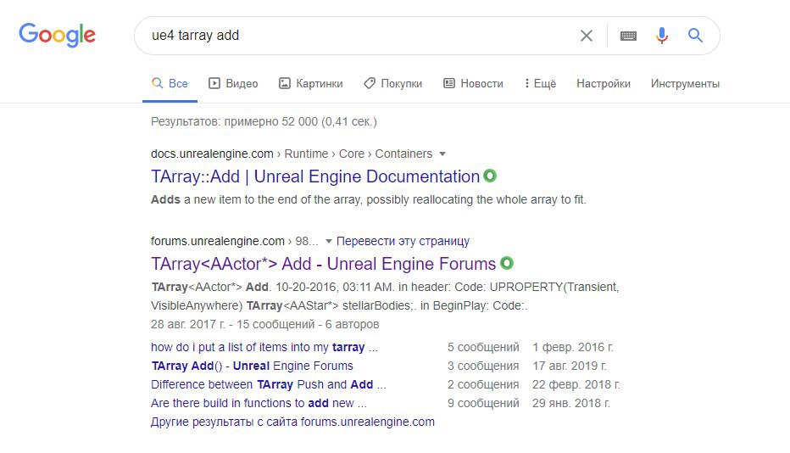Viewport: 790px width, 453px height.
Task: Open Настройки menu
Action: tap(603, 84)
